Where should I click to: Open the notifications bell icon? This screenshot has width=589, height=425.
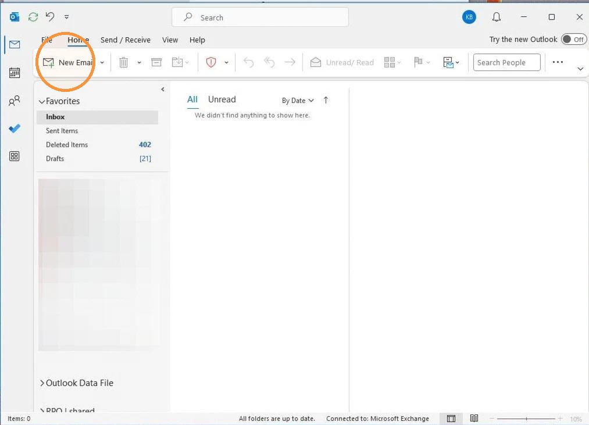pyautogui.click(x=497, y=17)
